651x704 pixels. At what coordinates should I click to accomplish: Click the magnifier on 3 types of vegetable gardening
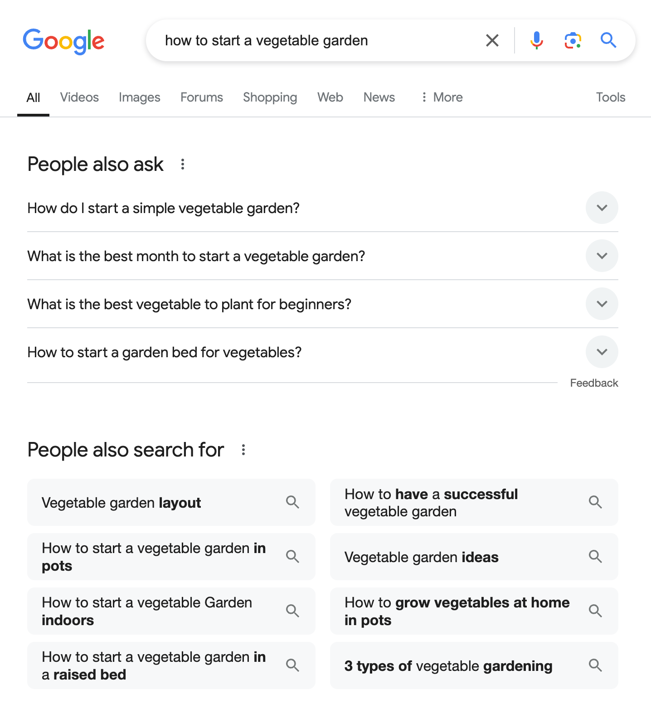596,665
